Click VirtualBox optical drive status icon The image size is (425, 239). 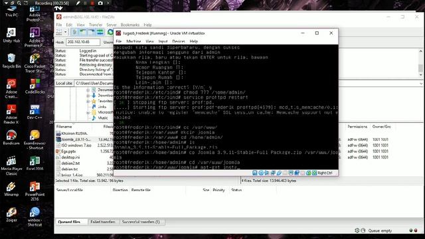pos(261,173)
